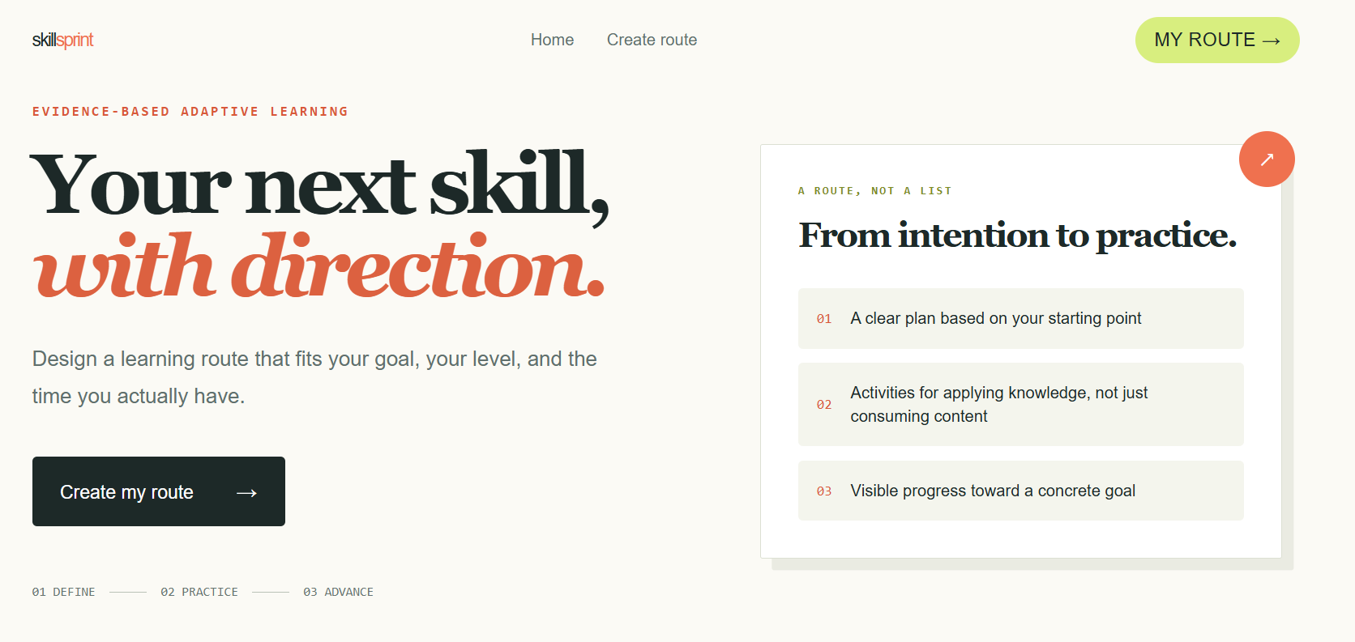The image size is (1355, 642).
Task: Open the Create route nav item
Action: (x=652, y=40)
